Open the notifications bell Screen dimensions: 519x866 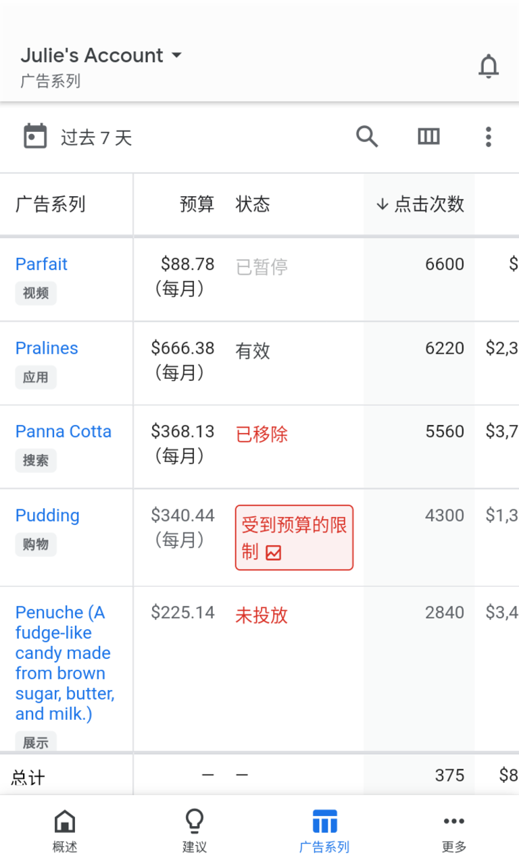pos(488,66)
